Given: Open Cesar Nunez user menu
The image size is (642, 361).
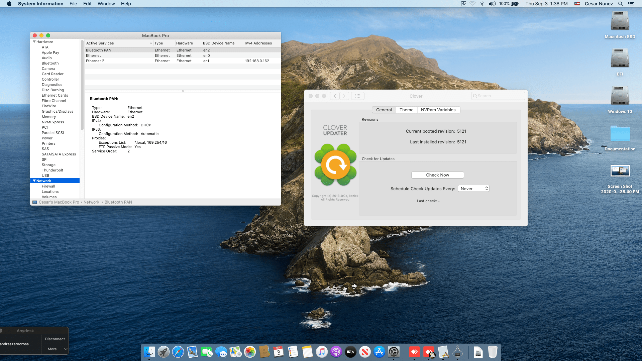Looking at the screenshot, I should point(599,4).
